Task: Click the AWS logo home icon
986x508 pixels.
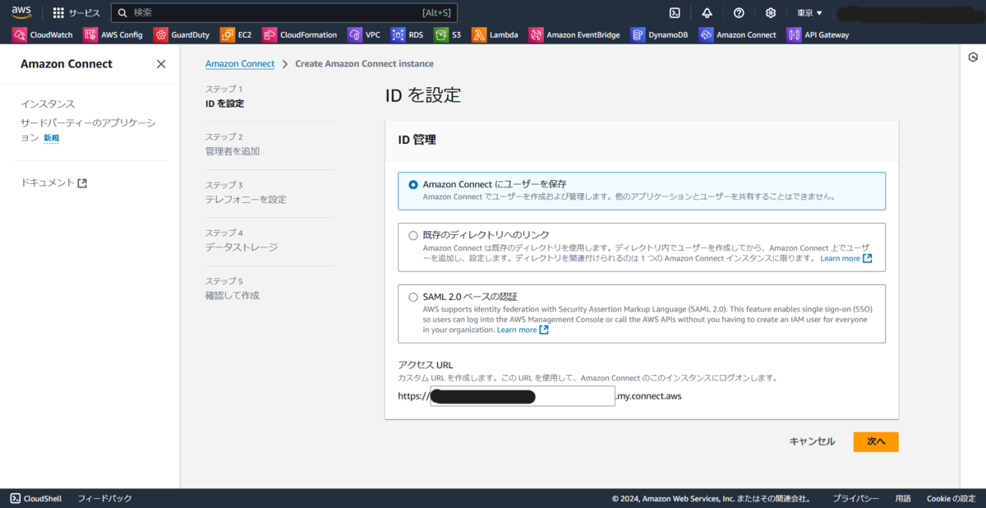Action: pos(21,12)
